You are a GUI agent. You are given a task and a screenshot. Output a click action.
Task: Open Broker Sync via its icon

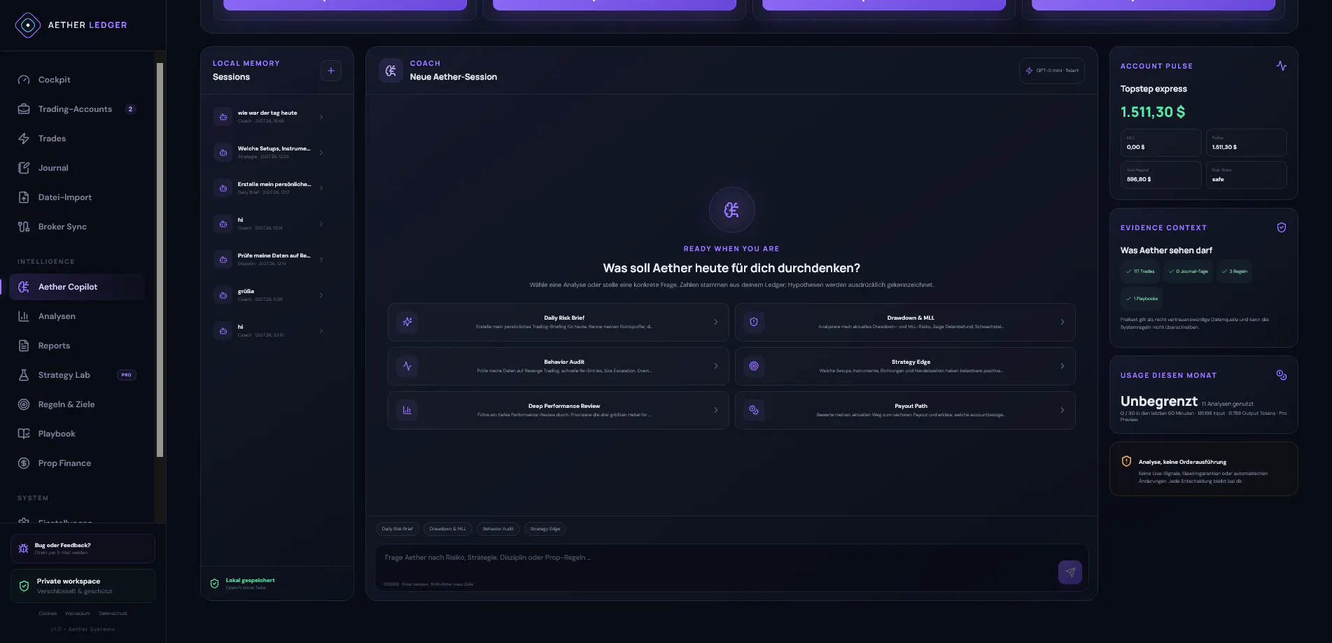click(x=24, y=227)
